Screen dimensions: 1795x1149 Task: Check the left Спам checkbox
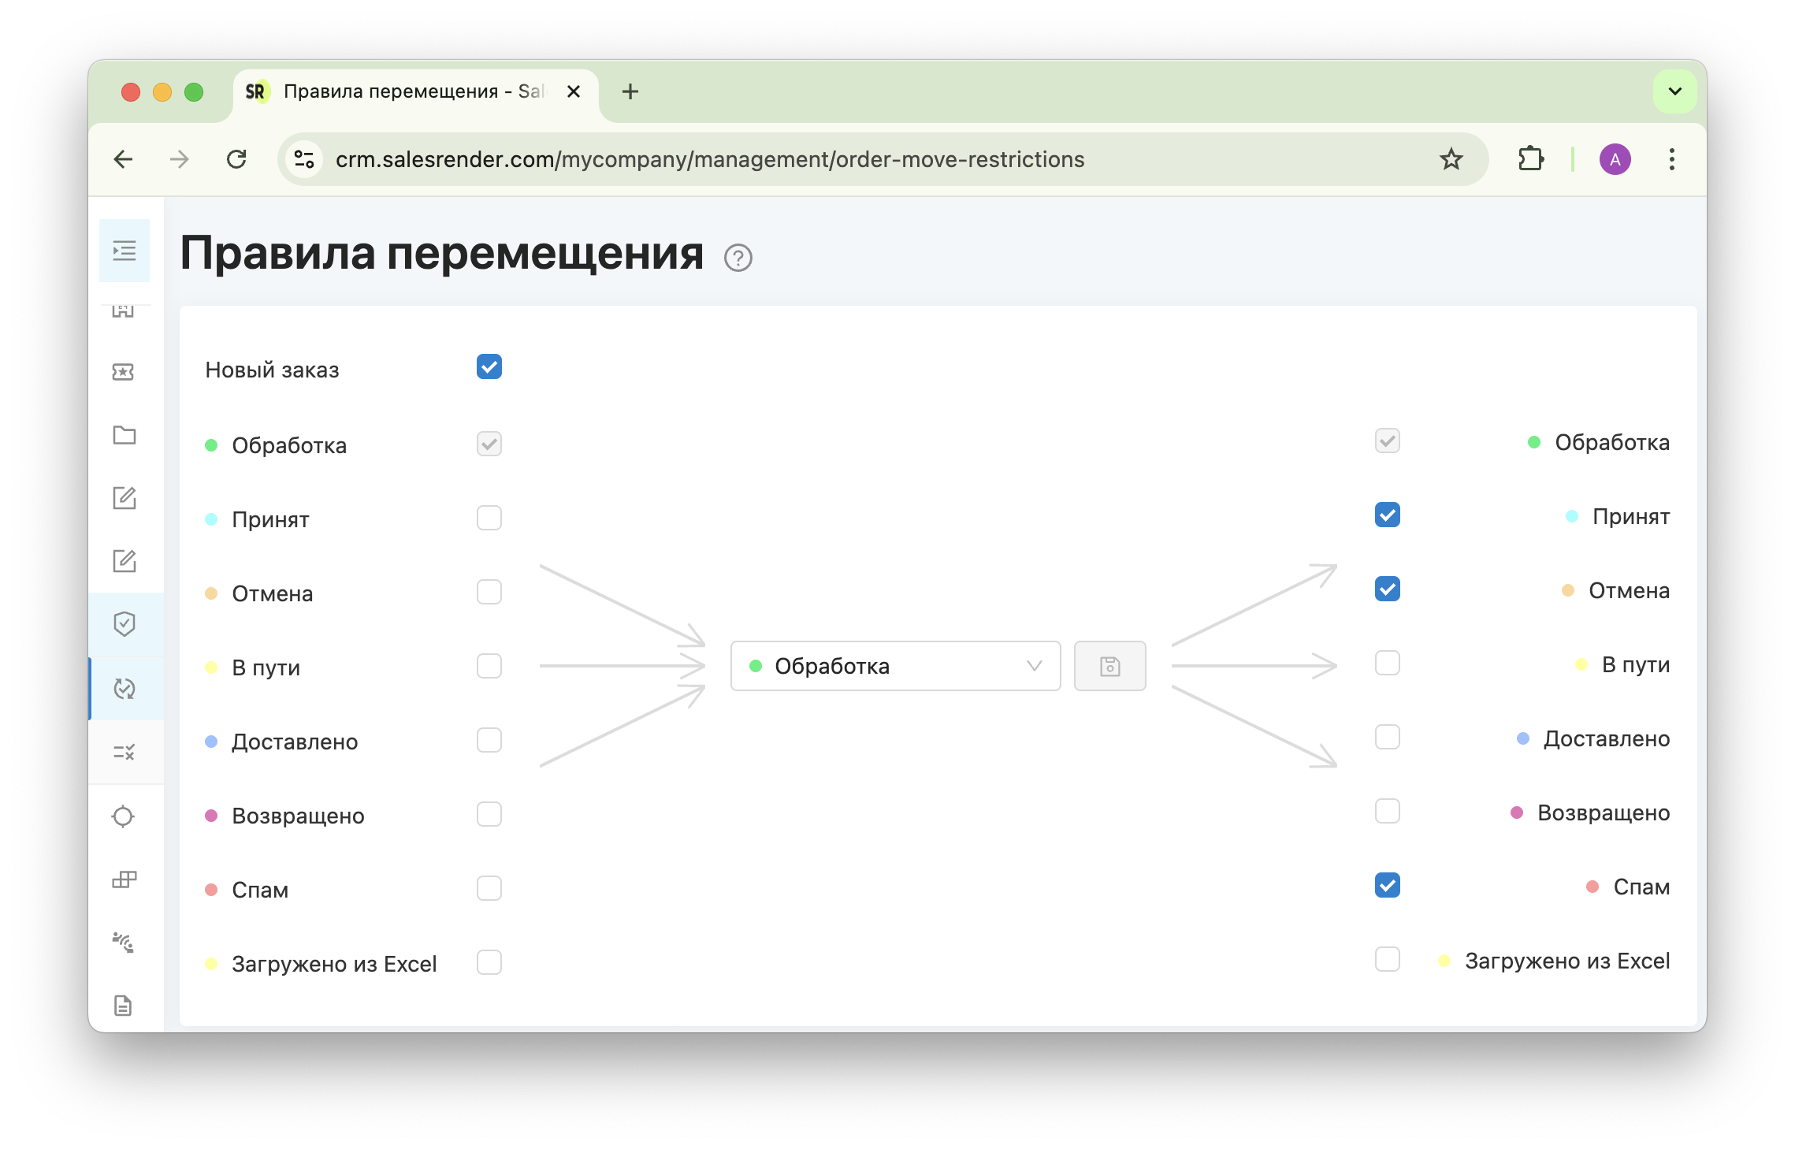tap(489, 888)
